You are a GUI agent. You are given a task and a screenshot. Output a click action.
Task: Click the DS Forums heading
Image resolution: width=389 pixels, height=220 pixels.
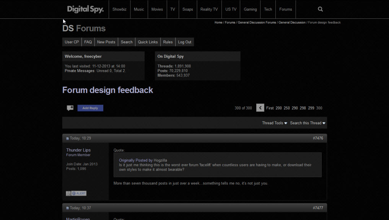pos(84,28)
